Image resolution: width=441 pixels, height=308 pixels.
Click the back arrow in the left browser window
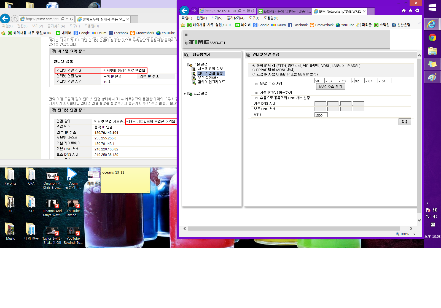tap(5, 19)
